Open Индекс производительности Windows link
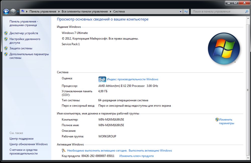251x163 pixels. (133, 79)
